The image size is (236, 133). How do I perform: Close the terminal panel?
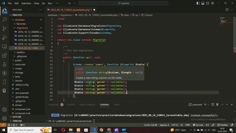point(232,105)
